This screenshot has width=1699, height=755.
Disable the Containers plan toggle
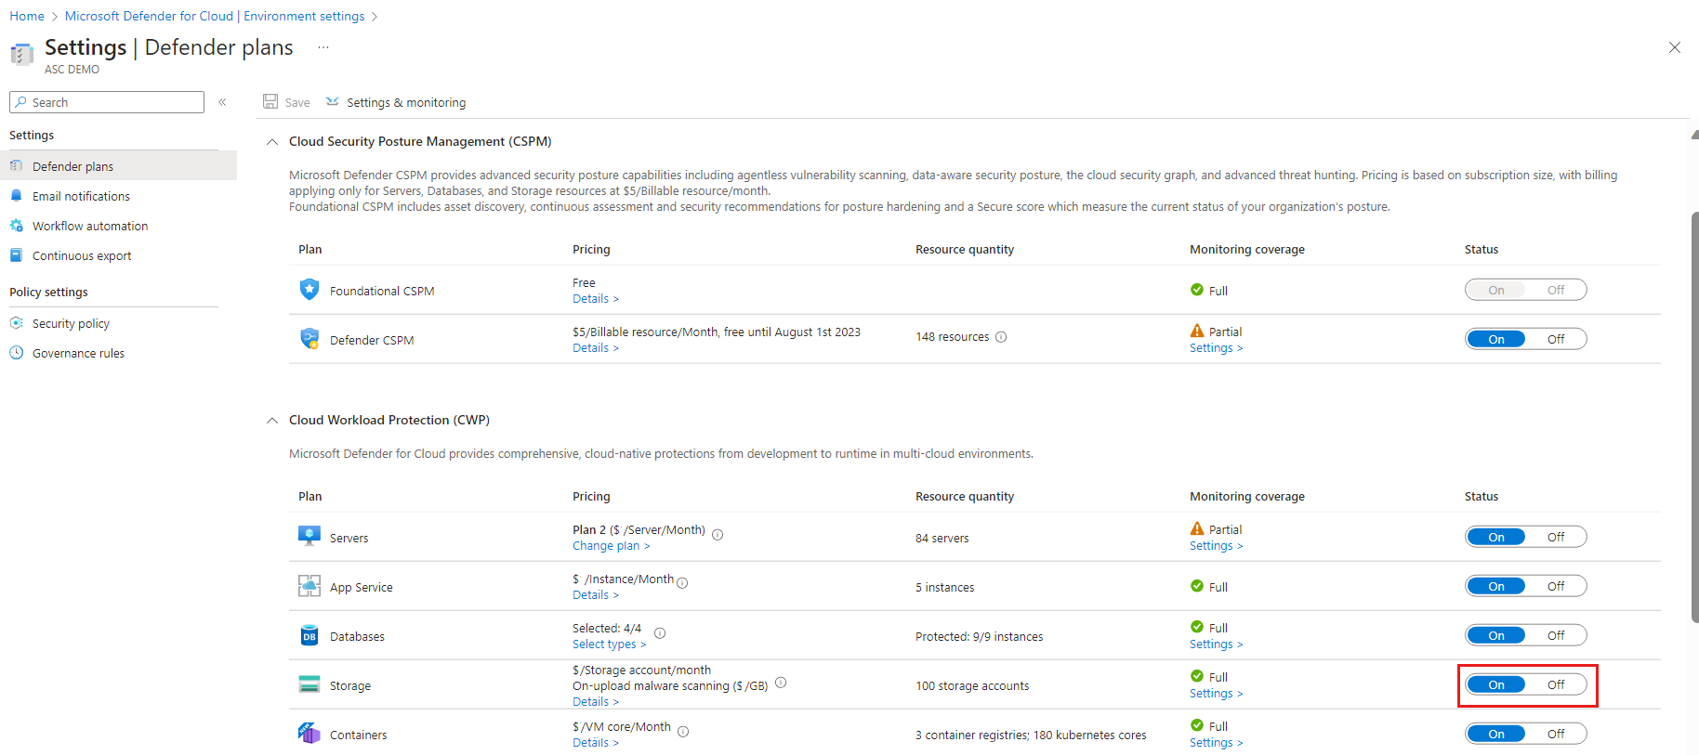1555,734
